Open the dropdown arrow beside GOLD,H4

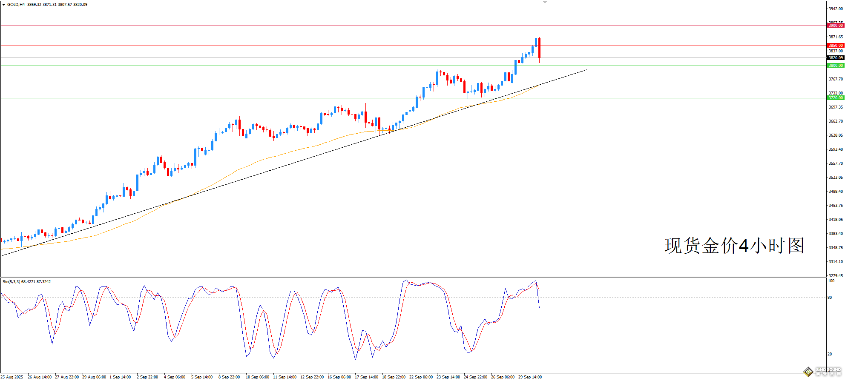coord(4,5)
